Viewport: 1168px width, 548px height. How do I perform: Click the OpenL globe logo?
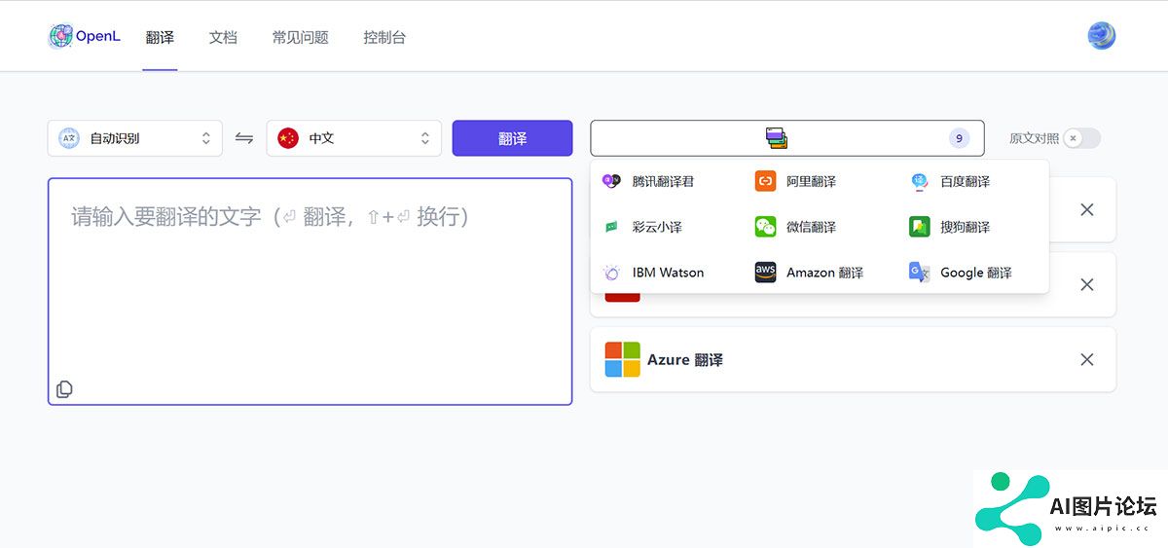(61, 37)
